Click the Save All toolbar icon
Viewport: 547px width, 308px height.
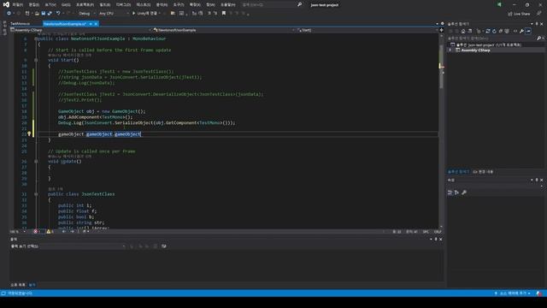50,14
